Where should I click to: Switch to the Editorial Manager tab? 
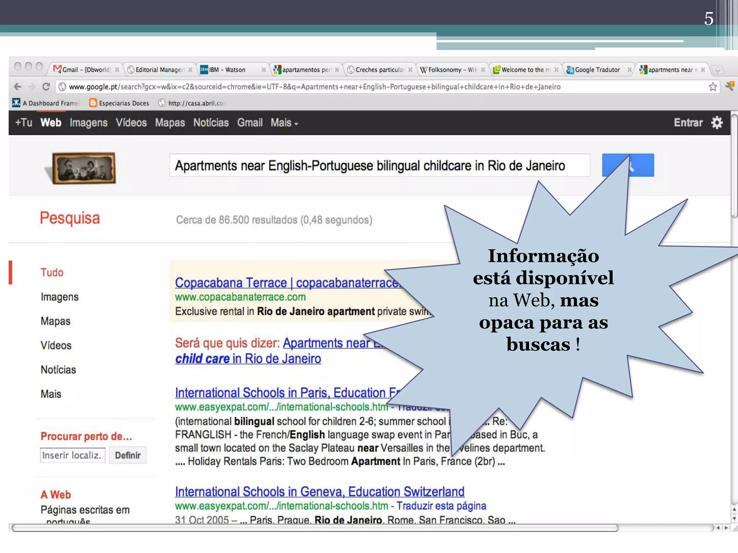coord(159,70)
